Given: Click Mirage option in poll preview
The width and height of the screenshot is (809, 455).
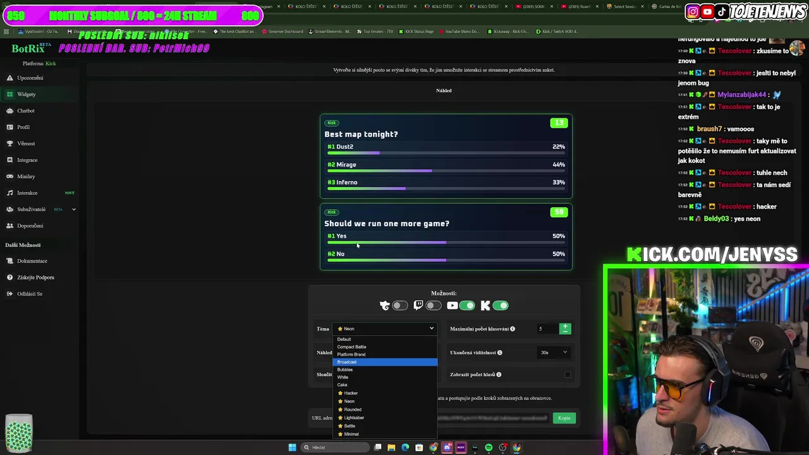Looking at the screenshot, I should [446, 167].
